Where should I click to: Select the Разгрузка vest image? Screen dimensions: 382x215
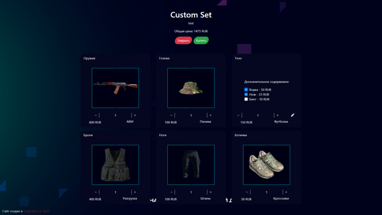(x=115, y=165)
